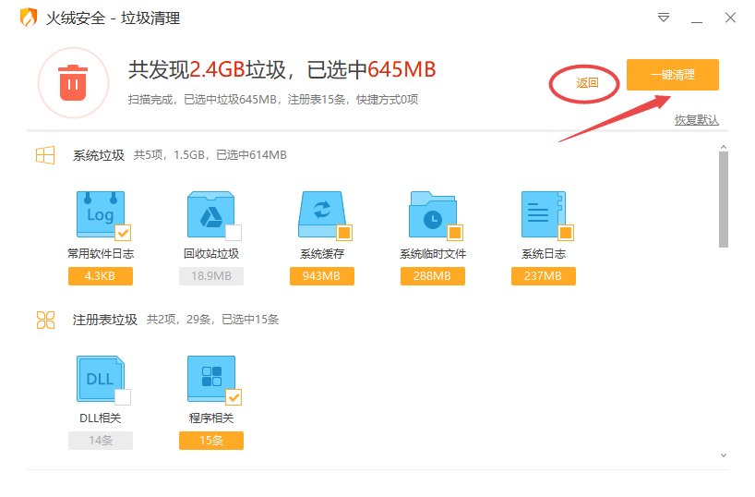755x497 pixels.
Task: Click the 系统缓存 label
Action: (321, 253)
